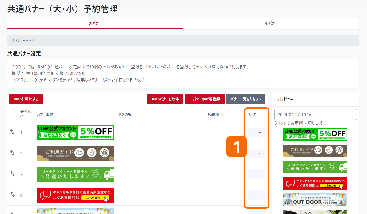
Task: Click the reorder arrows for banner row 1
Action: (12, 132)
